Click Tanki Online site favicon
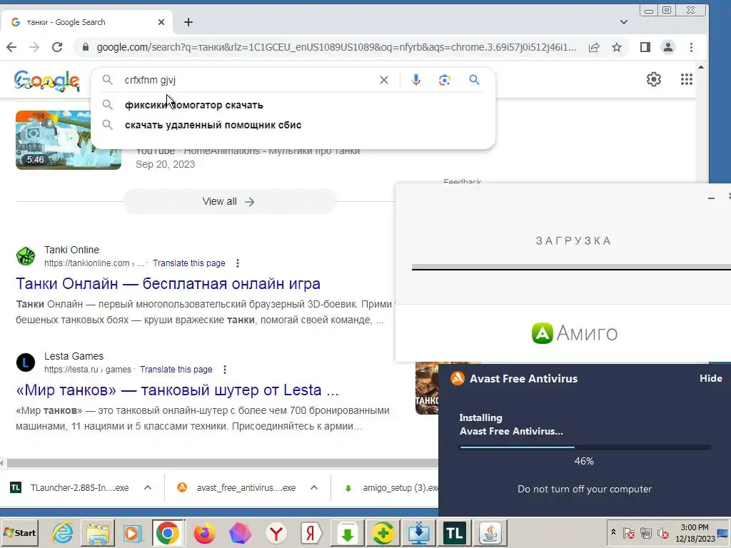The height and width of the screenshot is (548, 731). pyautogui.click(x=26, y=256)
